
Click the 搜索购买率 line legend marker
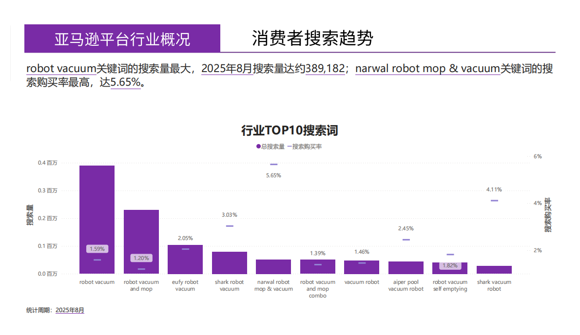click(x=290, y=146)
